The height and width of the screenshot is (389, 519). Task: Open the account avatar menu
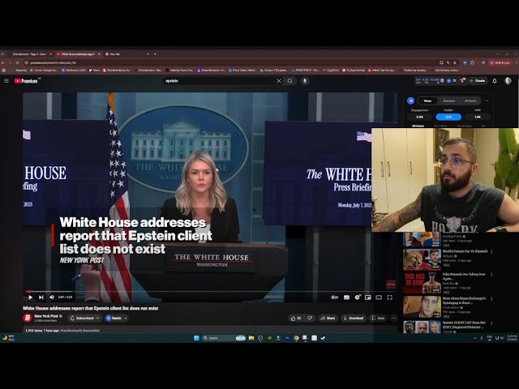point(508,81)
